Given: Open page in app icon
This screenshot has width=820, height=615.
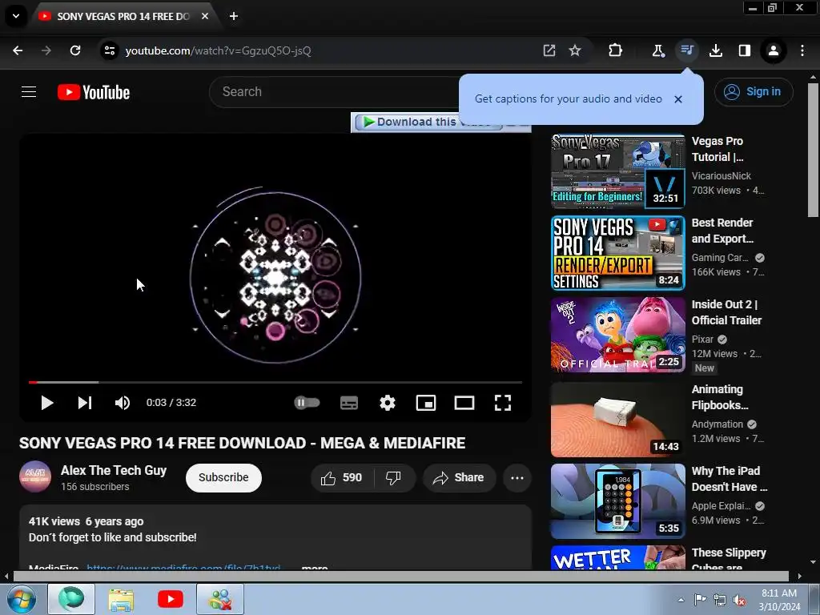Looking at the screenshot, I should pyautogui.click(x=549, y=50).
